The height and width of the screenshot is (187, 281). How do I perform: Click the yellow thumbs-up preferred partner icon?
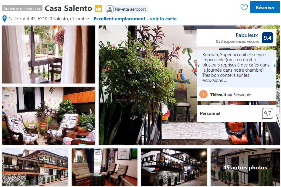tap(98, 8)
